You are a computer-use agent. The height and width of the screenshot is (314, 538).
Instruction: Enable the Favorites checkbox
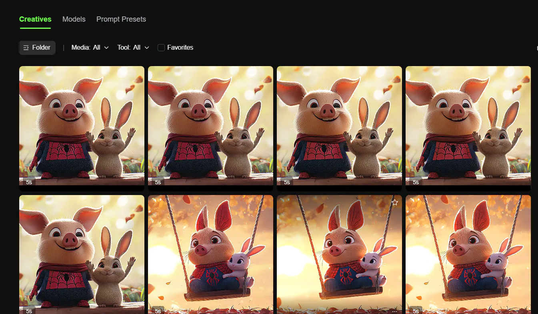pos(161,48)
